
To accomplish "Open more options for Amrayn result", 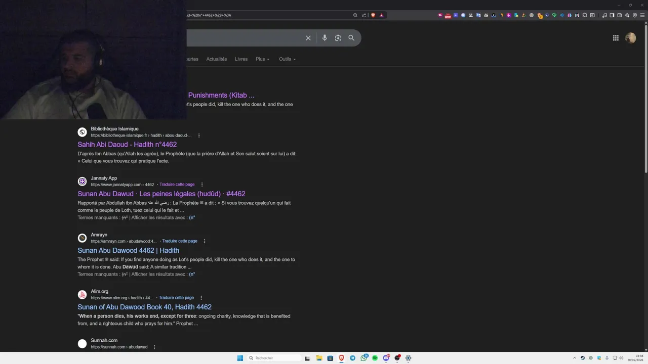I will point(205,241).
